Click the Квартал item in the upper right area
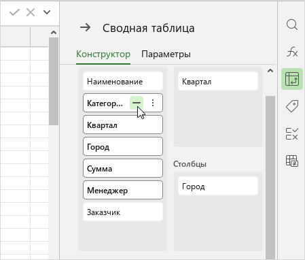This screenshot has width=305, height=260. [218, 81]
